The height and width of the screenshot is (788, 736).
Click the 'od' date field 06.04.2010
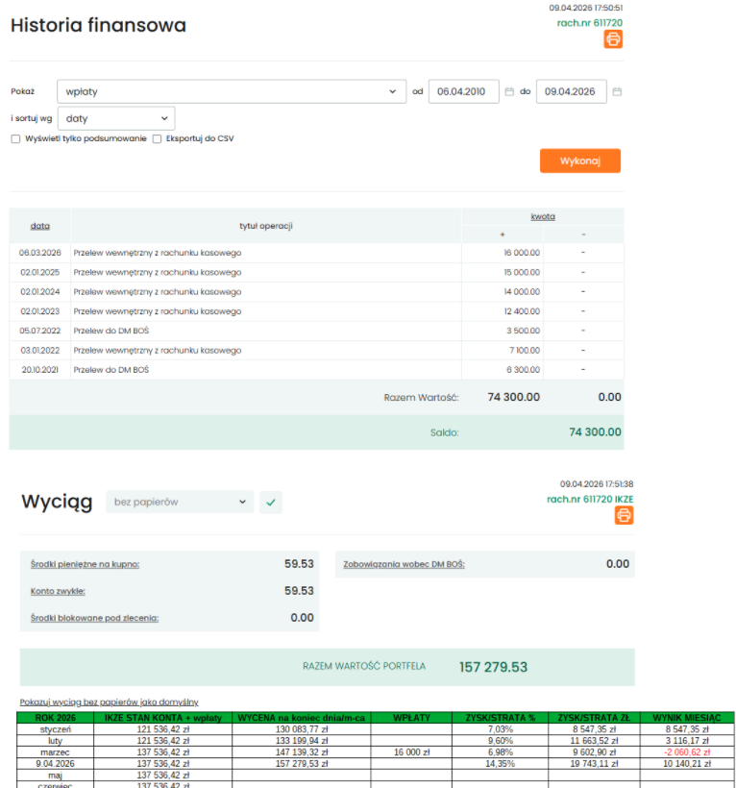pyautogui.click(x=464, y=91)
